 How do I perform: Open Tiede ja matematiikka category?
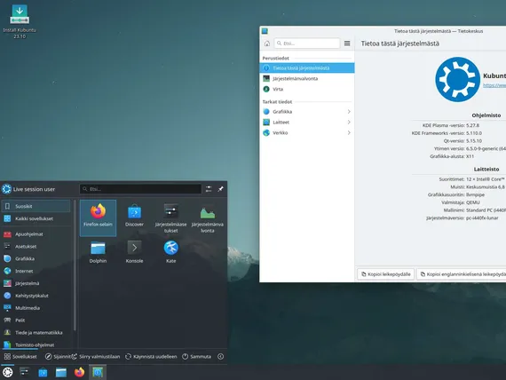click(36, 332)
